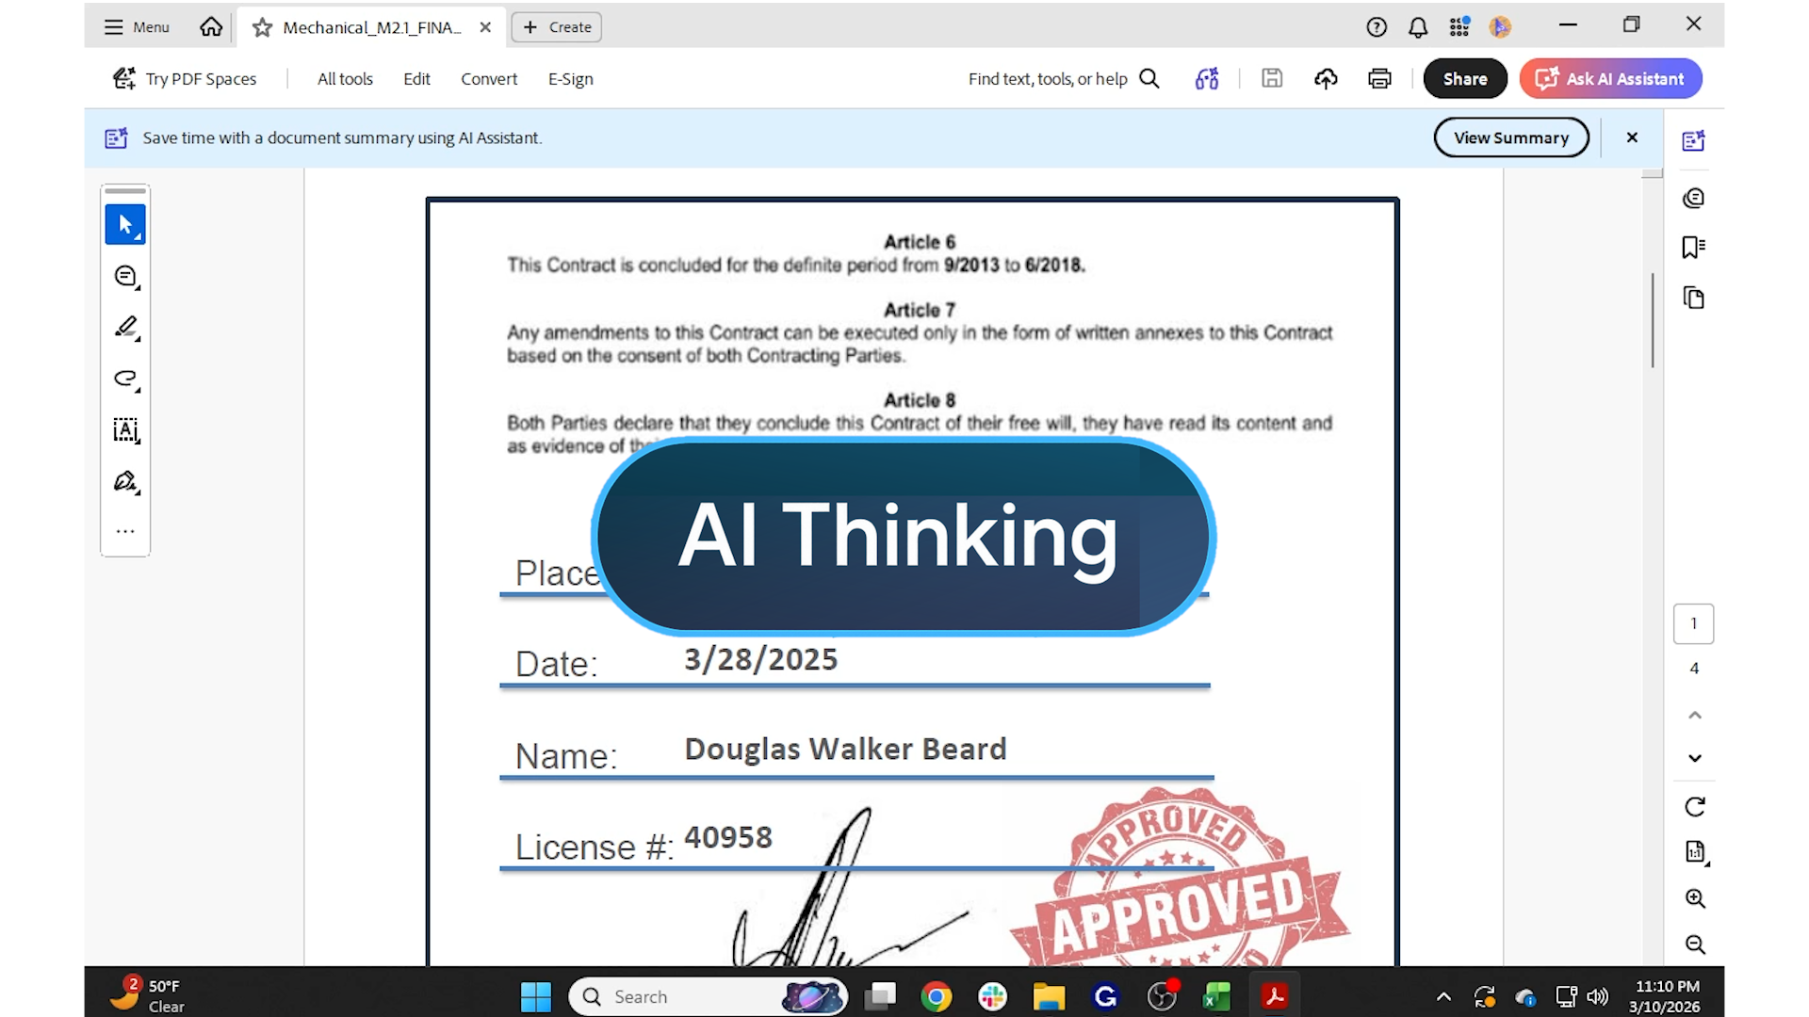Click the document vertical scrollbar thumb
Image resolution: width=1809 pixels, height=1017 pixels.
1653,320
